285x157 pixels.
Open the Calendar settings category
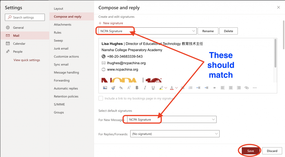pyautogui.click(x=19, y=43)
